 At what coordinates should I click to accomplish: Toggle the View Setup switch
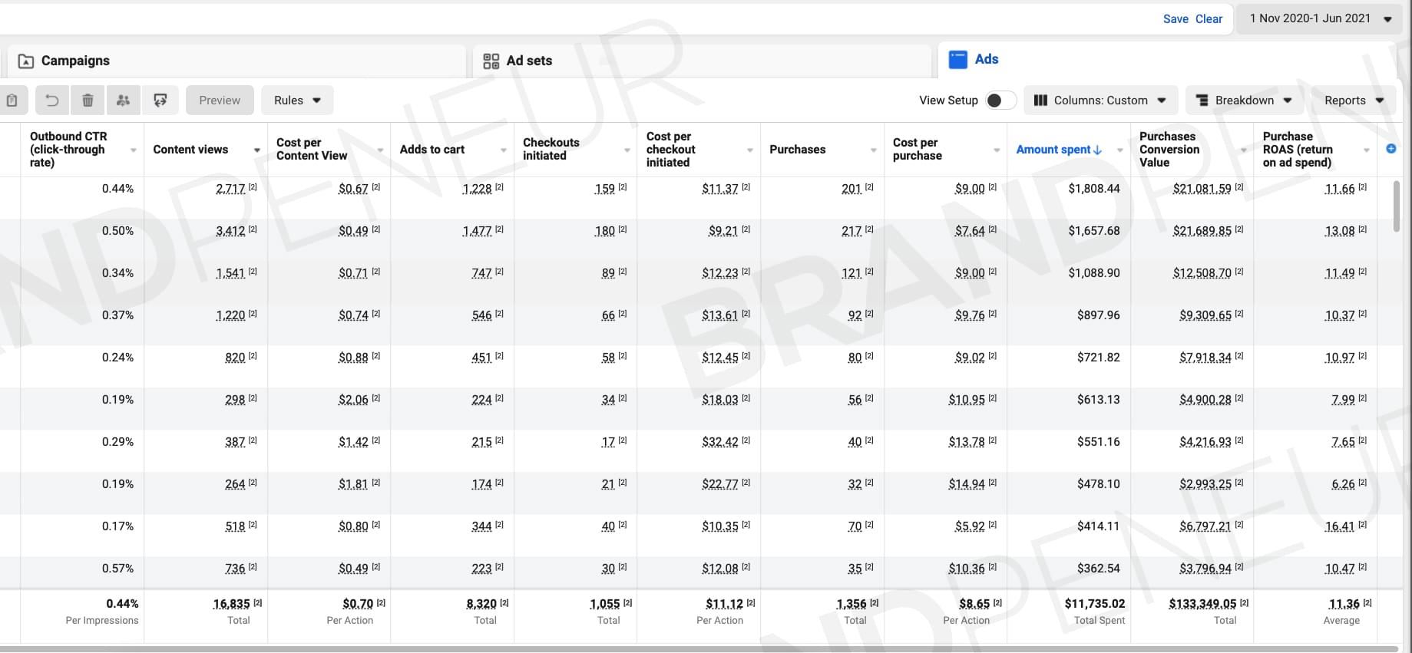click(1000, 101)
